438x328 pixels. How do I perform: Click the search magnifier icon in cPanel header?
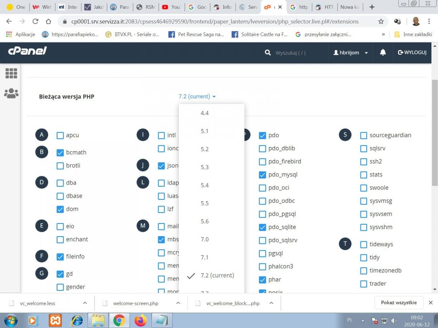[268, 52]
